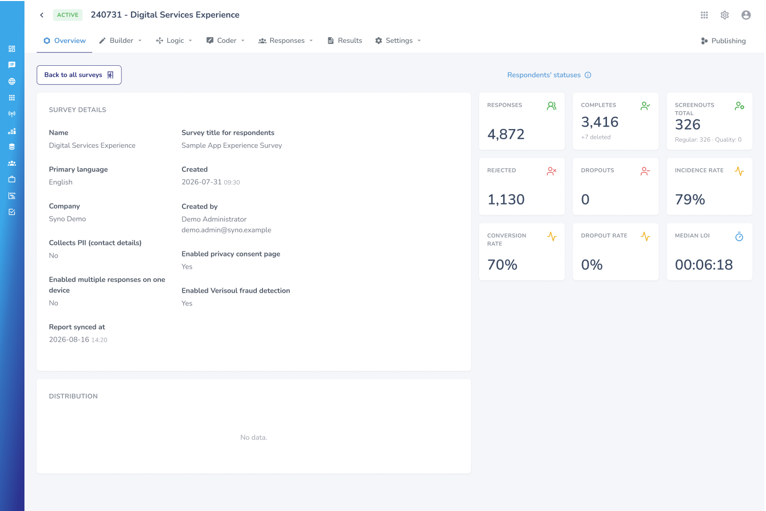Click the chat message sidebar icon
This screenshot has width=766, height=511.
click(12, 65)
